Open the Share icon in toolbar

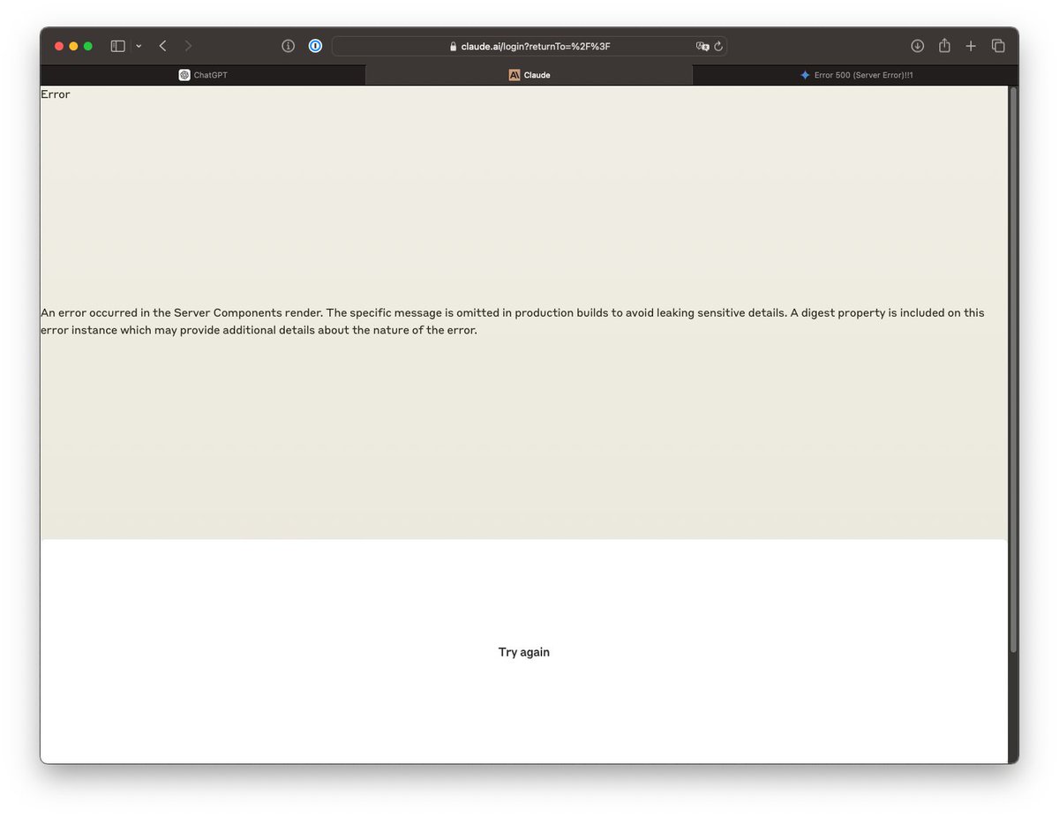(x=944, y=45)
